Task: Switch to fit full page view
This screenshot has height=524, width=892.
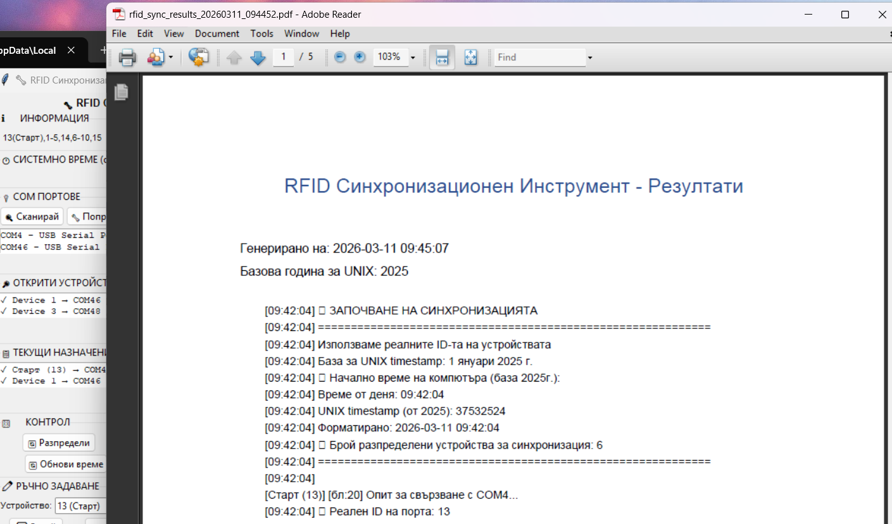Action: (470, 58)
